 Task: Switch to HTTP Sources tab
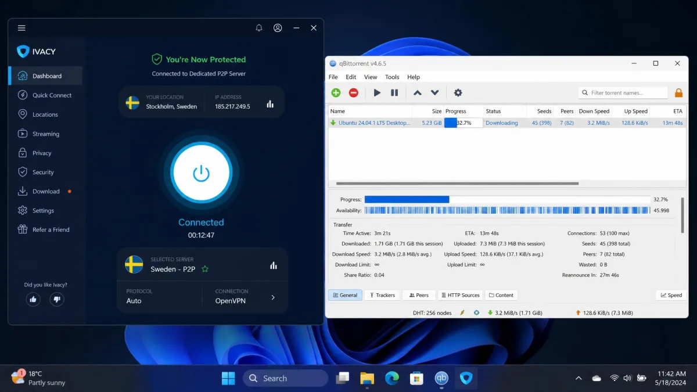point(460,295)
